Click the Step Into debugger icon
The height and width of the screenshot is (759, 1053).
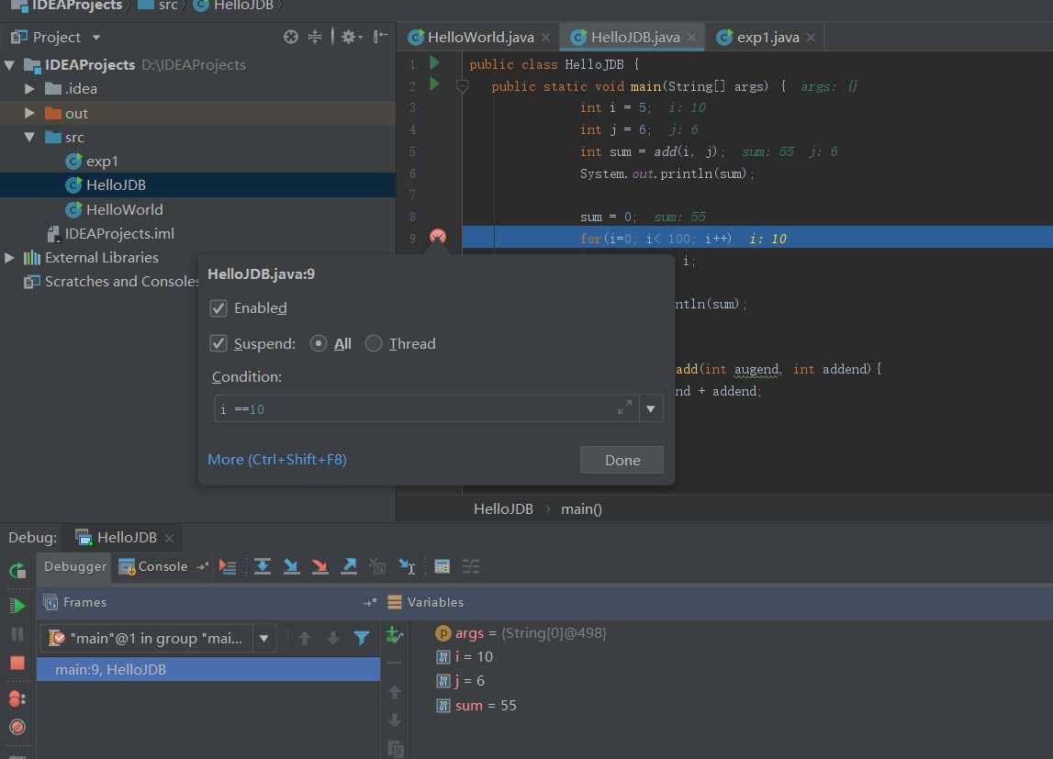coord(291,566)
